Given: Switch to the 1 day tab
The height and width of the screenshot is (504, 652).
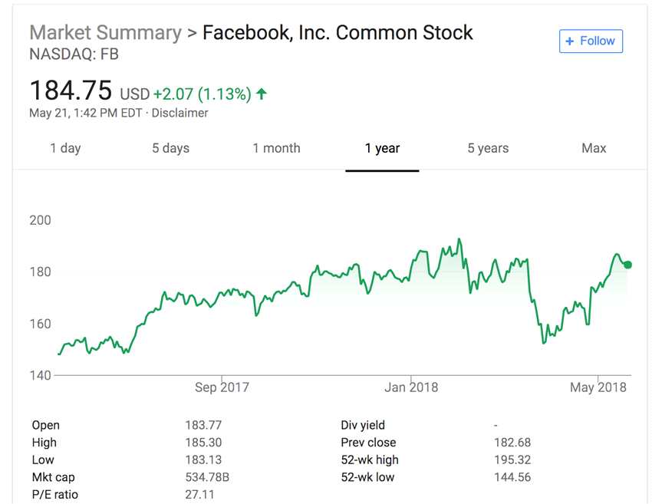Looking at the screenshot, I should pos(65,148).
